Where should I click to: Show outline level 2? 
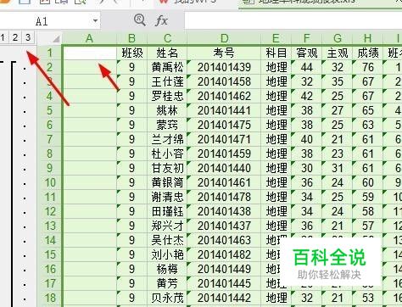tap(15, 37)
